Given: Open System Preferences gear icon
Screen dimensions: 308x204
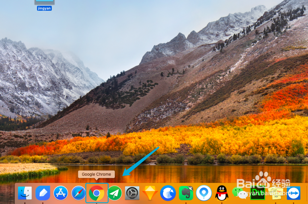Looking at the screenshot, I should pos(132,193).
